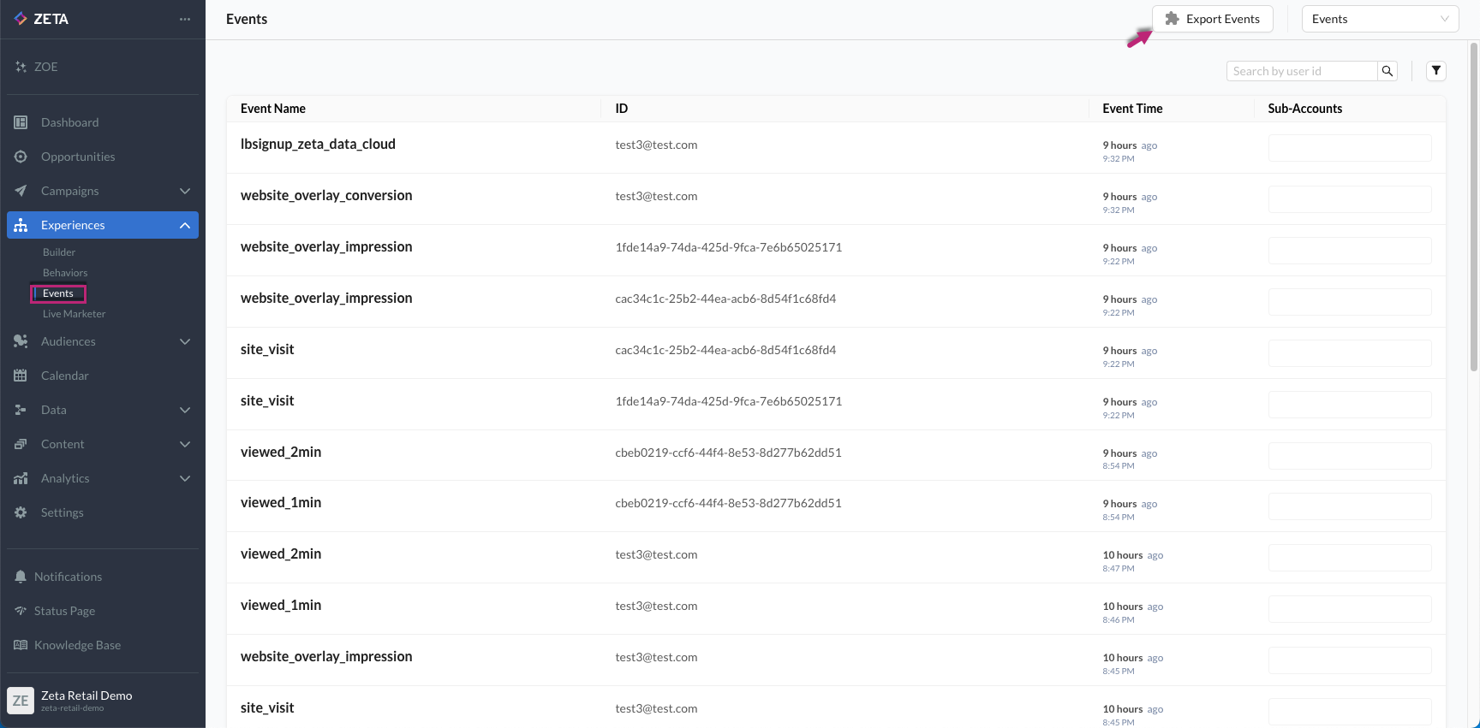
Task: Click the Opportunities target icon
Action: pyautogui.click(x=21, y=157)
